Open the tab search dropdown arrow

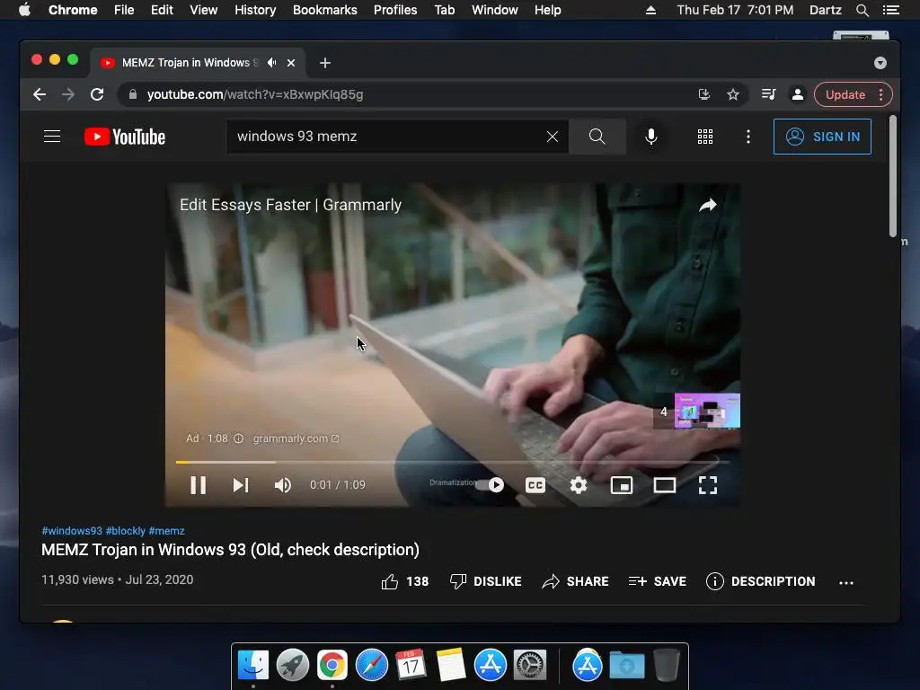880,63
